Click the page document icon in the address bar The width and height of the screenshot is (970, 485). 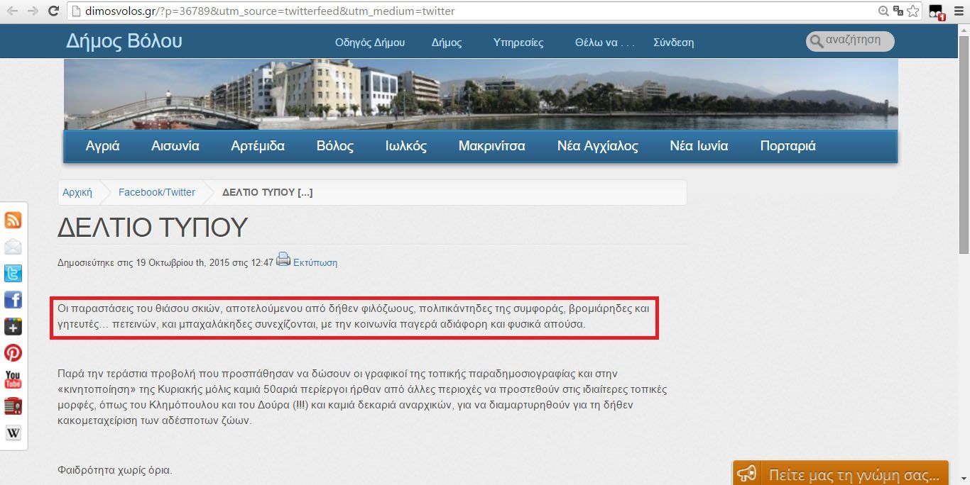(75, 11)
